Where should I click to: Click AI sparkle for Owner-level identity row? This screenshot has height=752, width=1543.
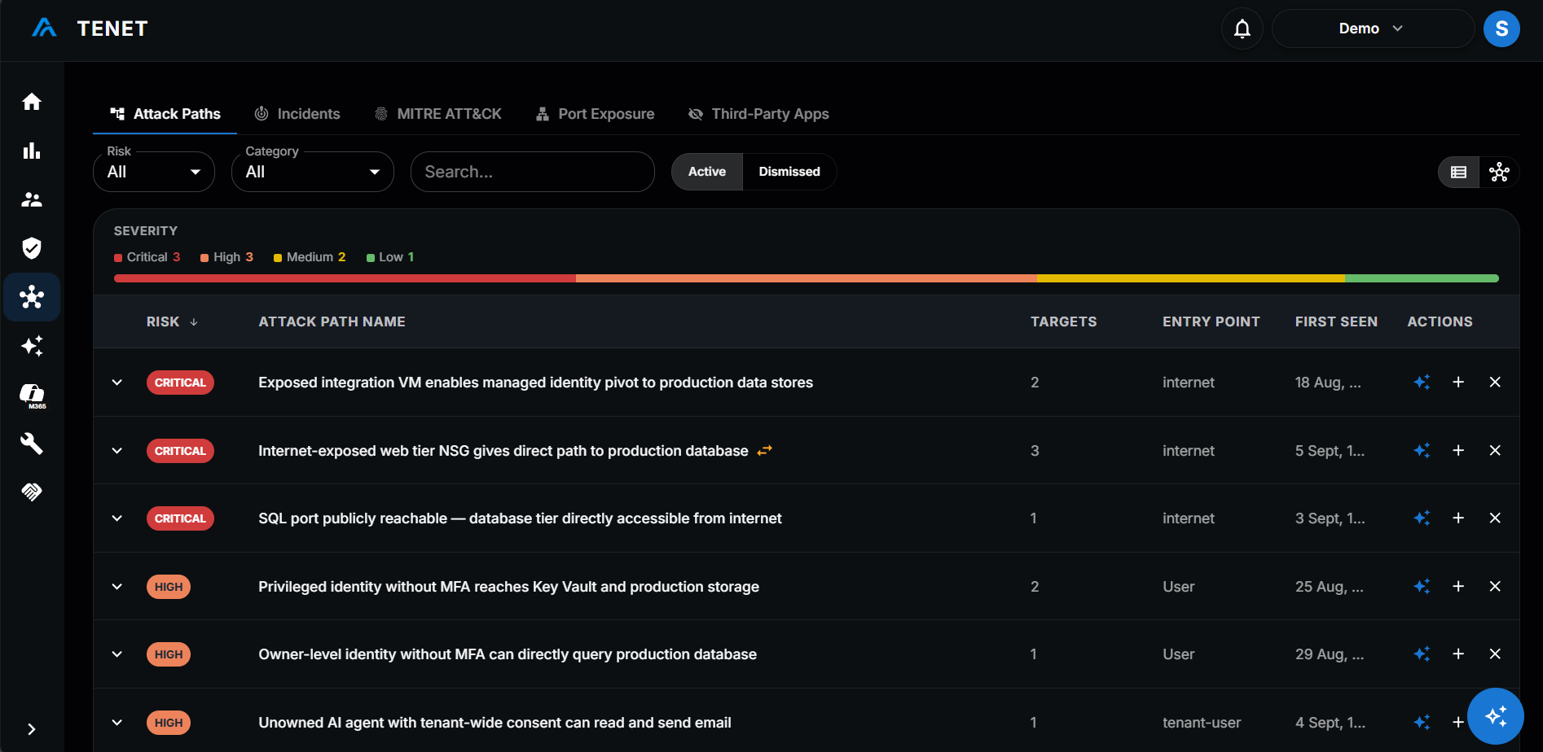tap(1422, 654)
